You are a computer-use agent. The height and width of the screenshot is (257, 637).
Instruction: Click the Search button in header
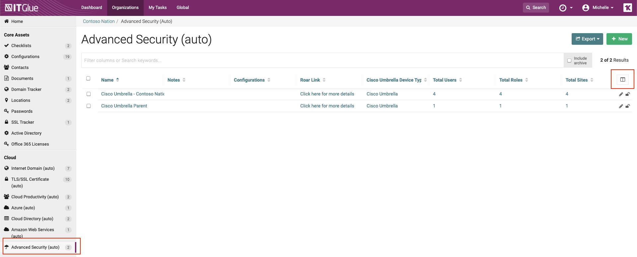[x=536, y=8]
